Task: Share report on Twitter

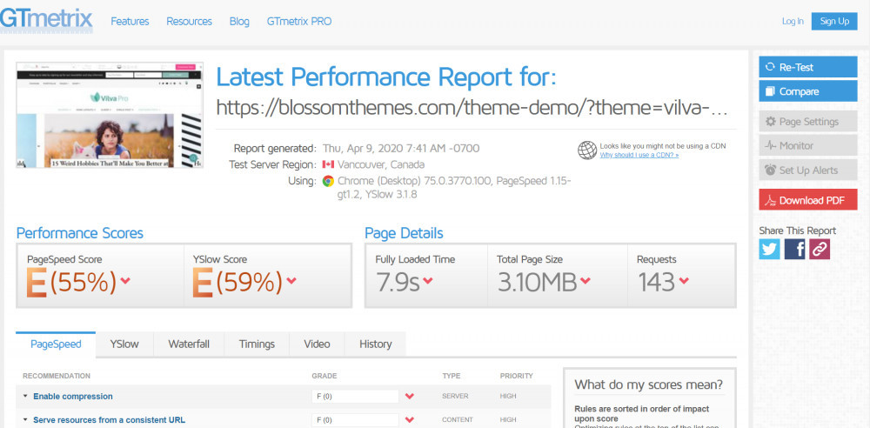Action: point(769,249)
